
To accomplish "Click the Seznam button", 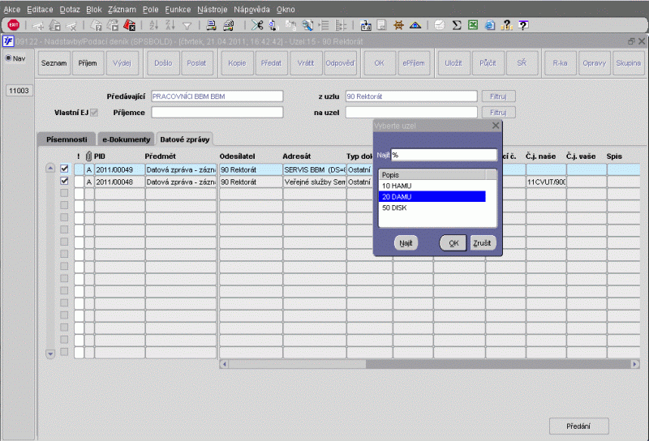I will (x=54, y=63).
